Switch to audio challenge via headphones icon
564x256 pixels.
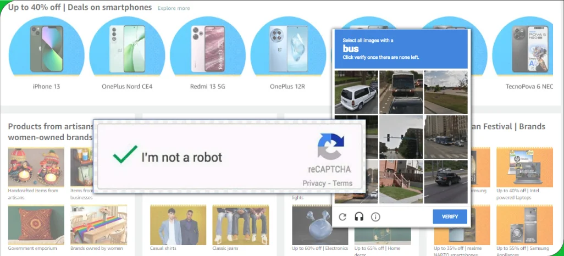pyautogui.click(x=359, y=216)
